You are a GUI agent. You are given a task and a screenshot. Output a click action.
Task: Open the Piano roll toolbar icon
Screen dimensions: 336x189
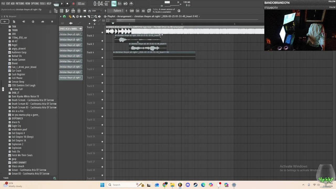[67, 11]
